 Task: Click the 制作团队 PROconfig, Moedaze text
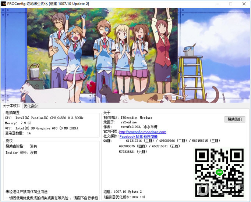coord(128,118)
